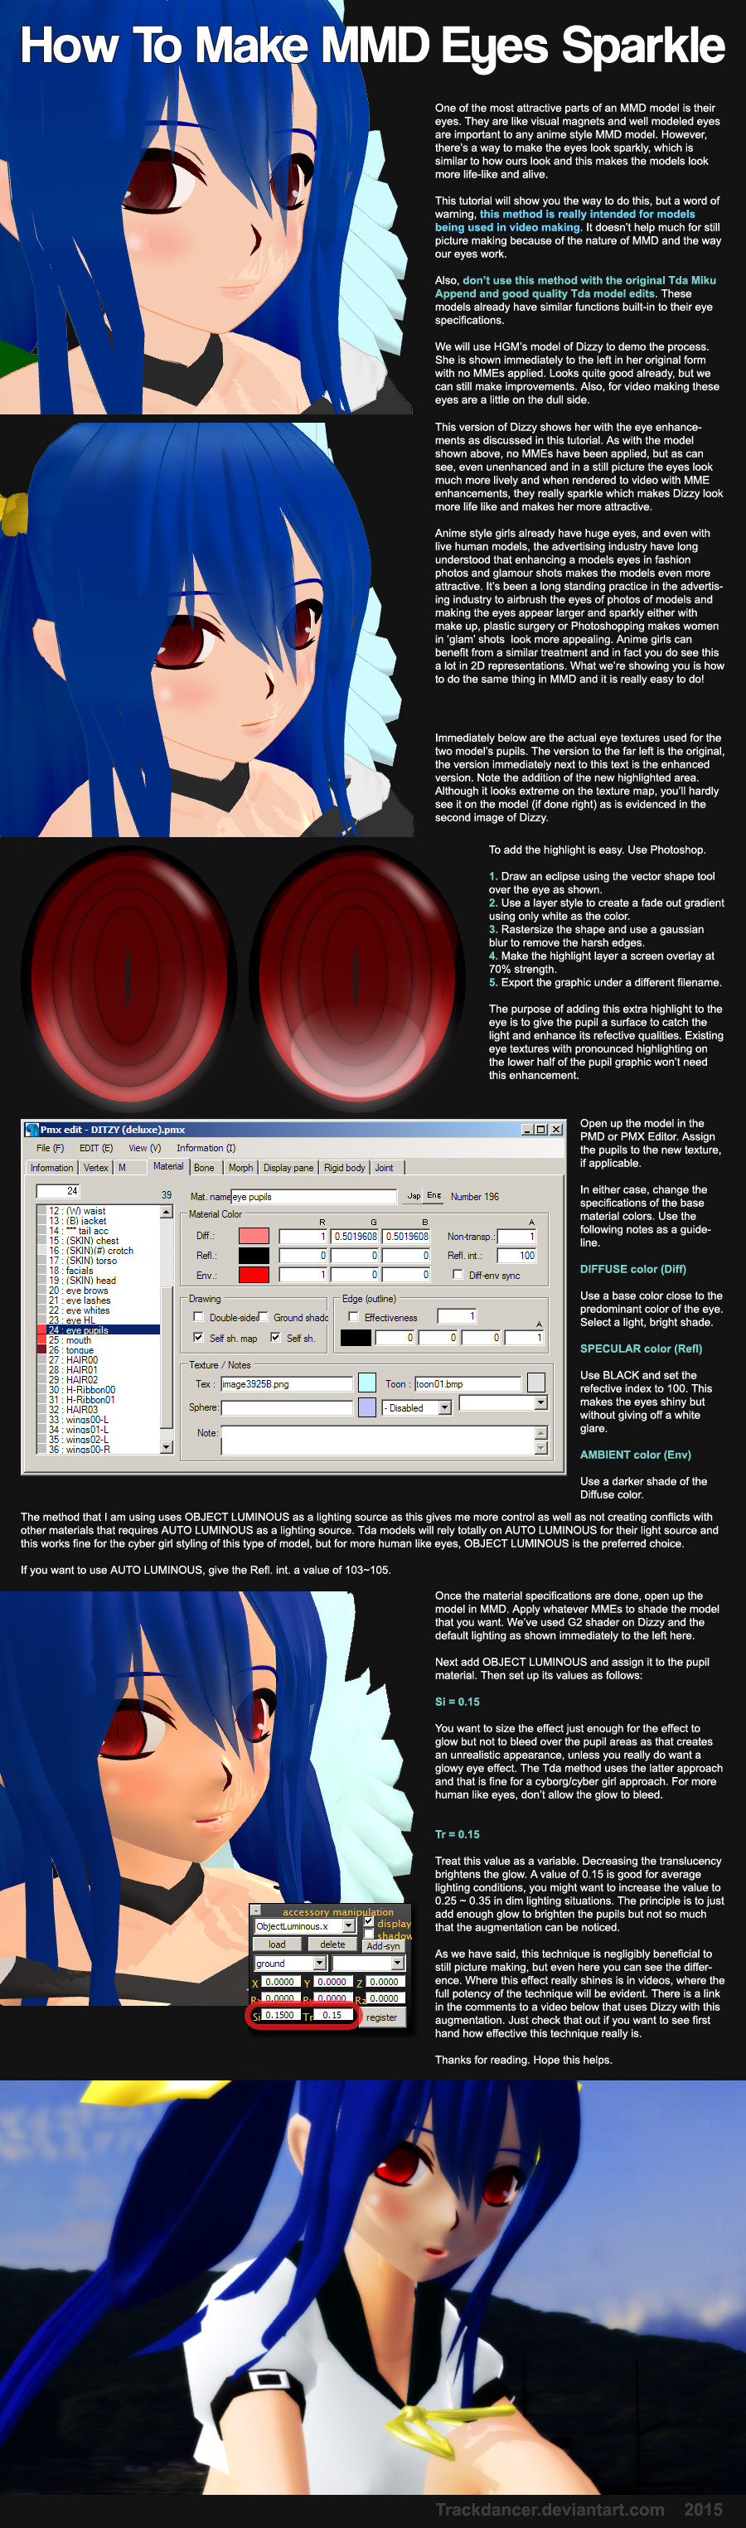Click the Refl. int. field showing 100
Screen dimensions: 746x2528
tap(516, 1255)
